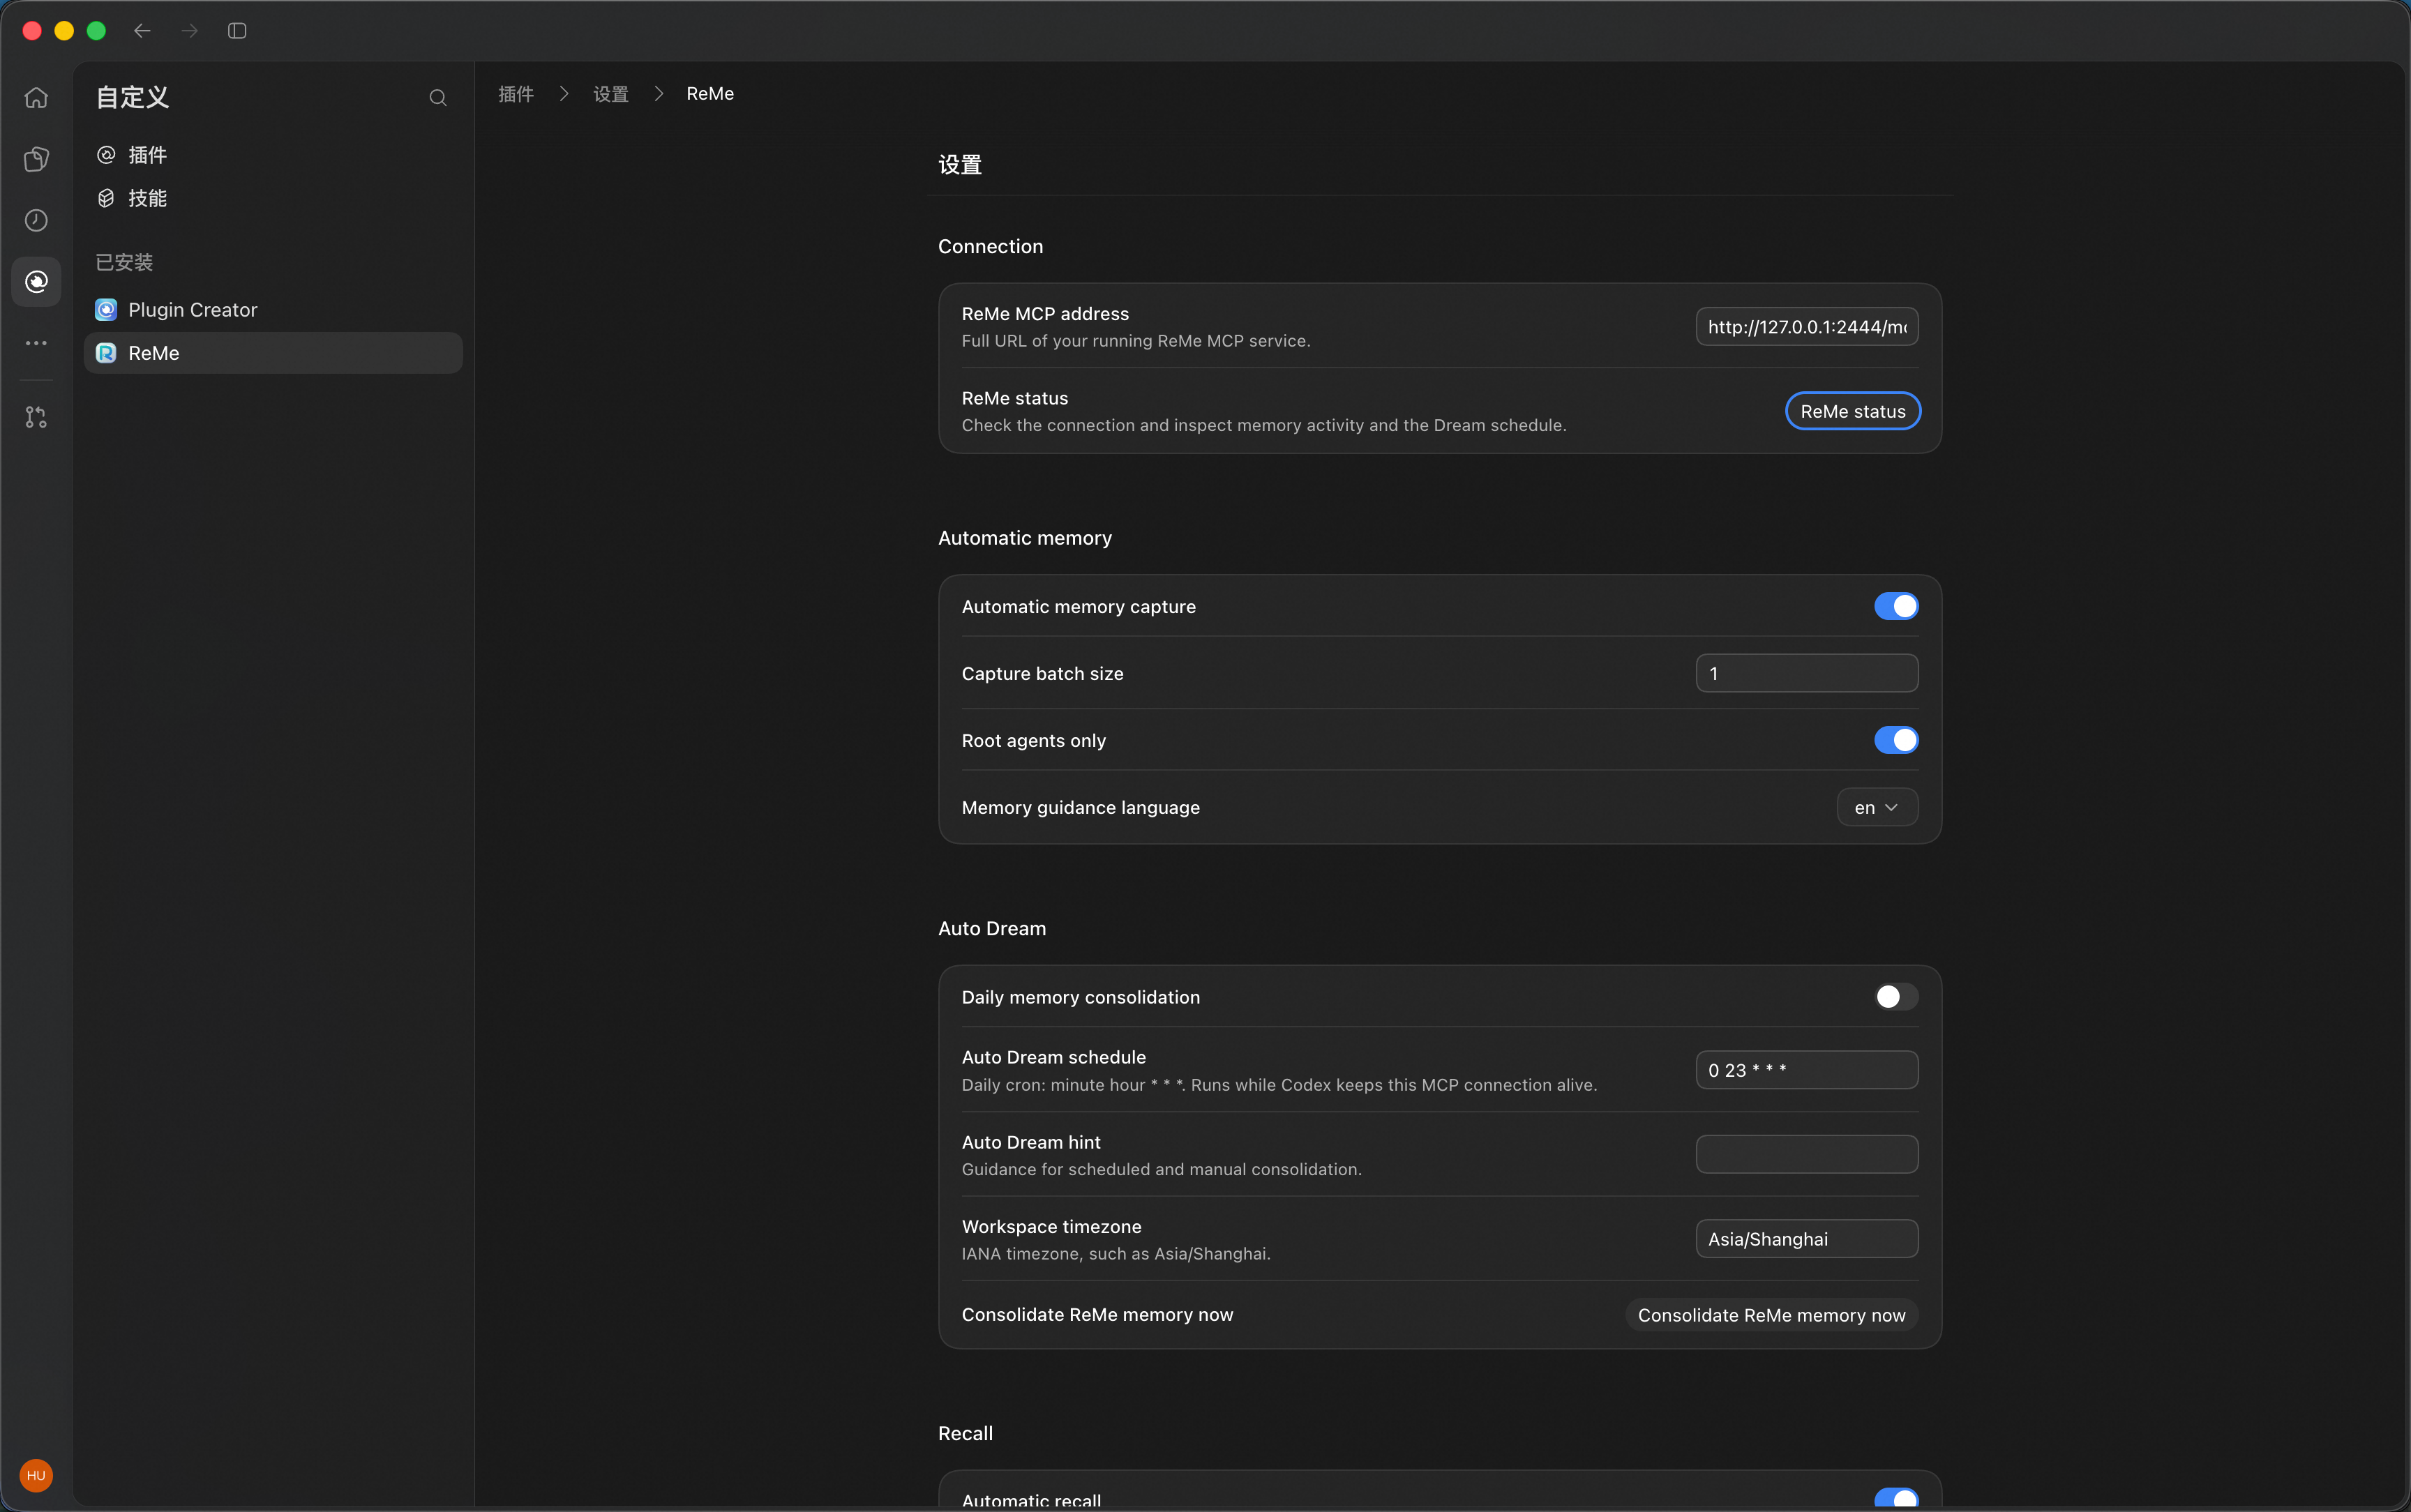This screenshot has width=2411, height=1512.
Task: Click the Plugin Creator app icon
Action: (x=106, y=310)
